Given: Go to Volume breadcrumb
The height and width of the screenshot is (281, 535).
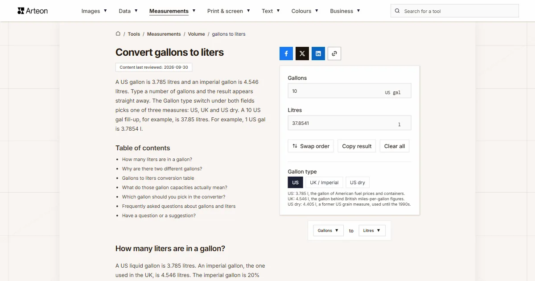Looking at the screenshot, I should 197,34.
